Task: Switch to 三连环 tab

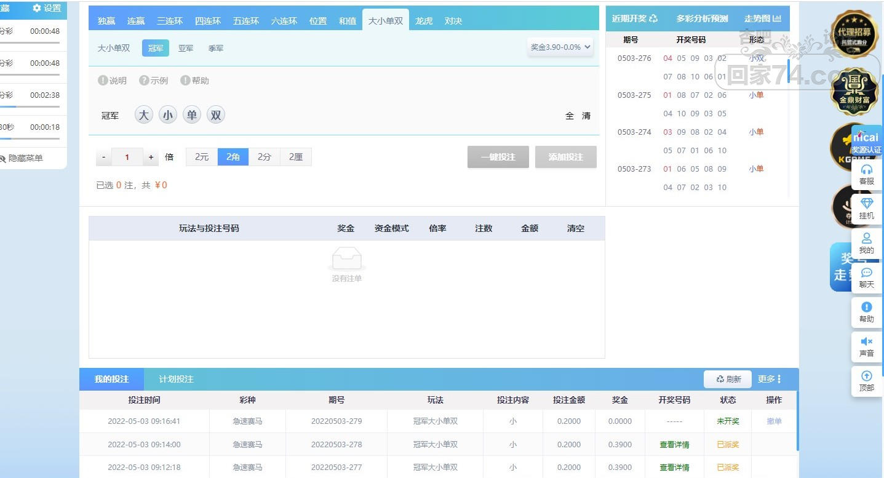Action: point(170,21)
